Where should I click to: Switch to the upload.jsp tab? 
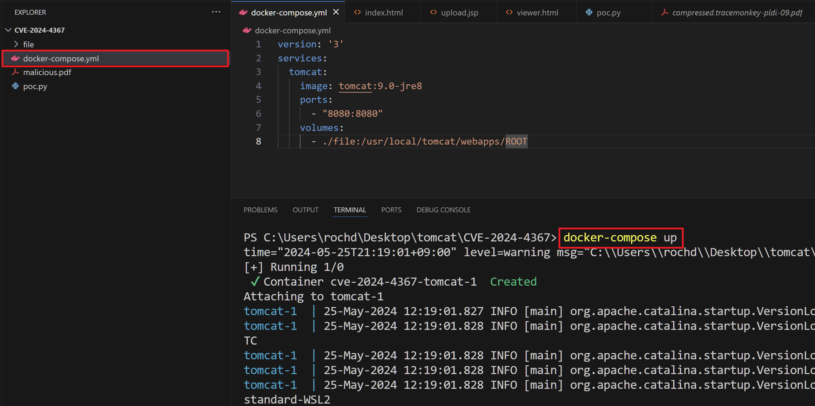[x=459, y=13]
